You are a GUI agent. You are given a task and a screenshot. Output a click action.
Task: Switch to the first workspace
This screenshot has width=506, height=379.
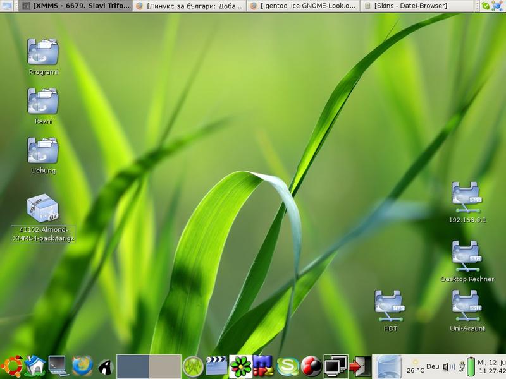point(133,366)
